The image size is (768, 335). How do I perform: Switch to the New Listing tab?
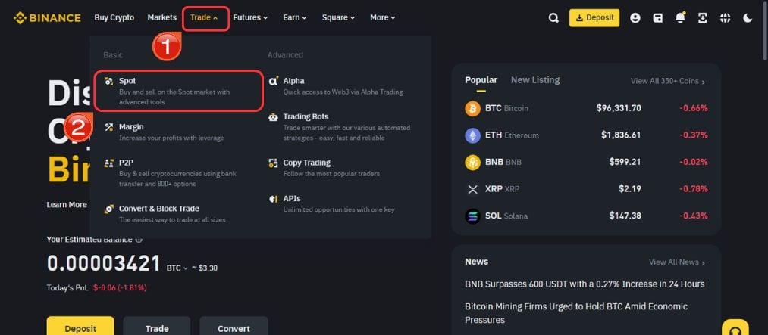coord(535,80)
